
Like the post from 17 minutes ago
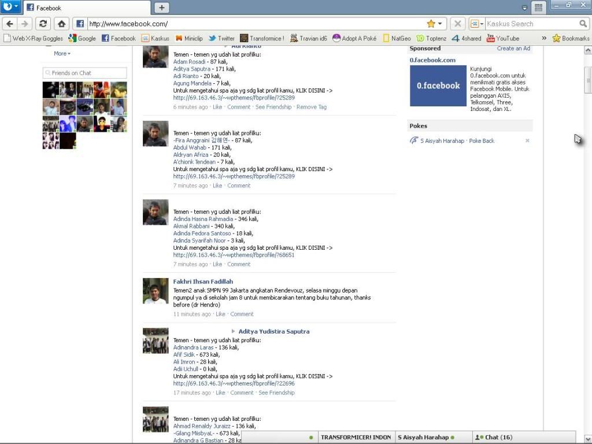pyautogui.click(x=220, y=393)
